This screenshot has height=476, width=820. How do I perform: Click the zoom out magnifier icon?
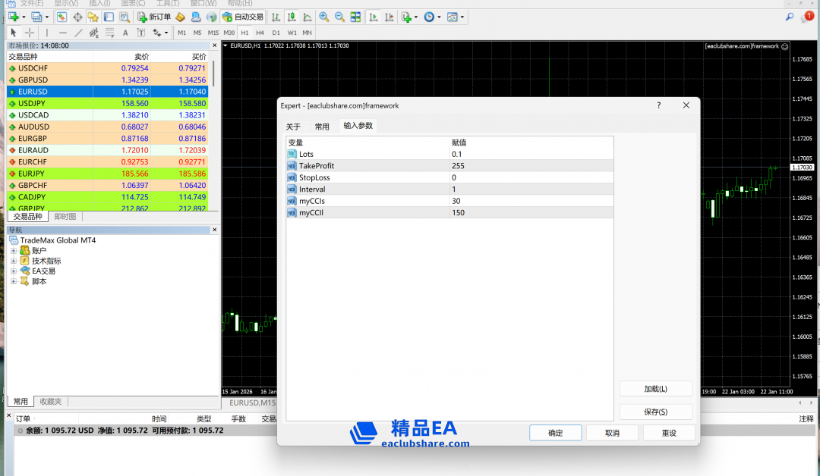339,17
